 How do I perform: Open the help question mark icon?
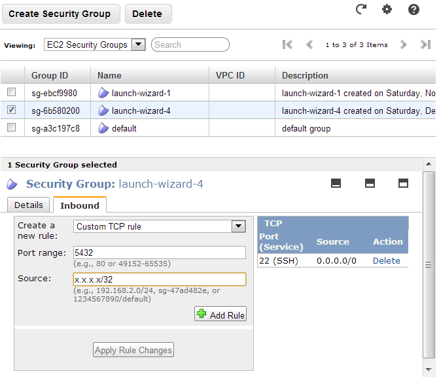click(413, 10)
